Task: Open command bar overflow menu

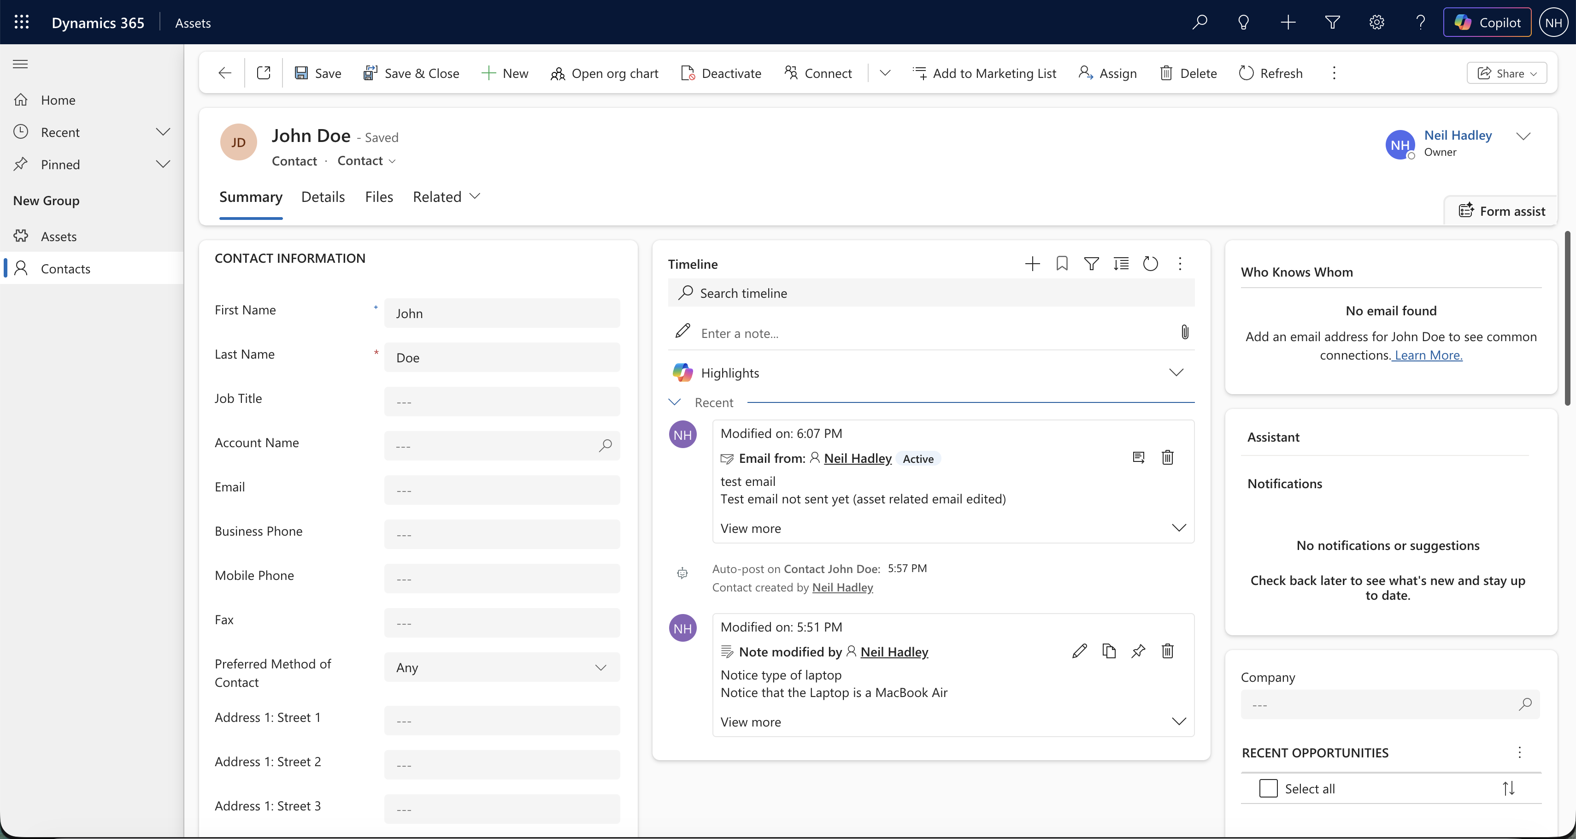Action: (x=1335, y=73)
